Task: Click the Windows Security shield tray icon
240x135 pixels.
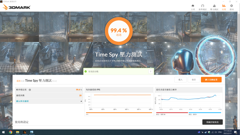Action: pos(209,132)
